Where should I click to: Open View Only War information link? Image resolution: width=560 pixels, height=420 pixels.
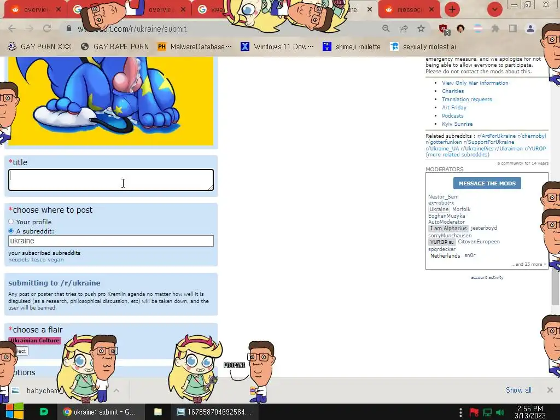click(475, 83)
